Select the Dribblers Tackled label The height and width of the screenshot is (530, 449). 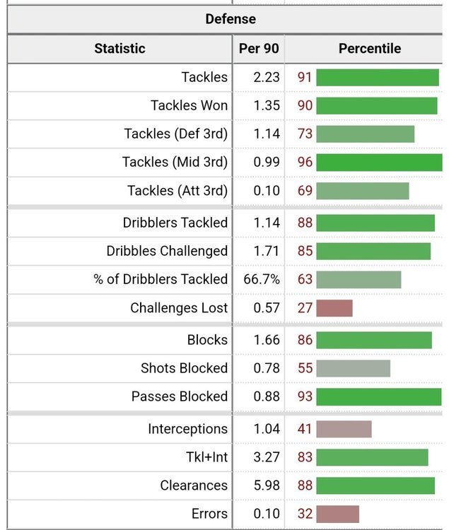tap(175, 223)
